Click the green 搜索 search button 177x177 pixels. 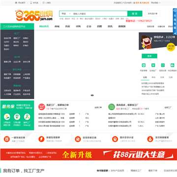click(x=135, y=14)
